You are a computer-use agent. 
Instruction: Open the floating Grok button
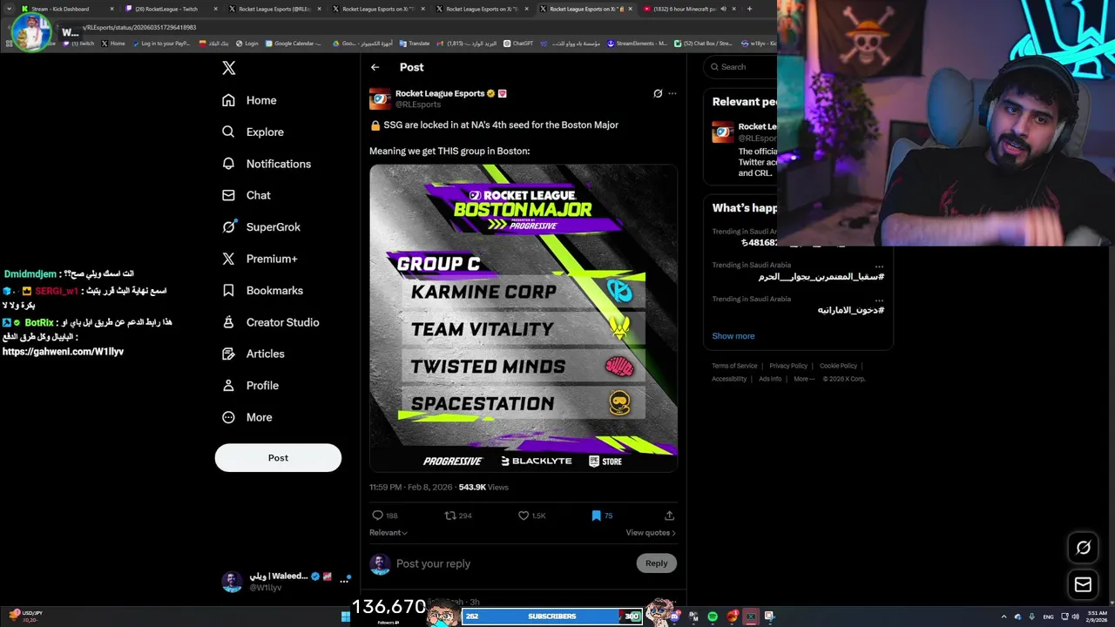[1083, 548]
